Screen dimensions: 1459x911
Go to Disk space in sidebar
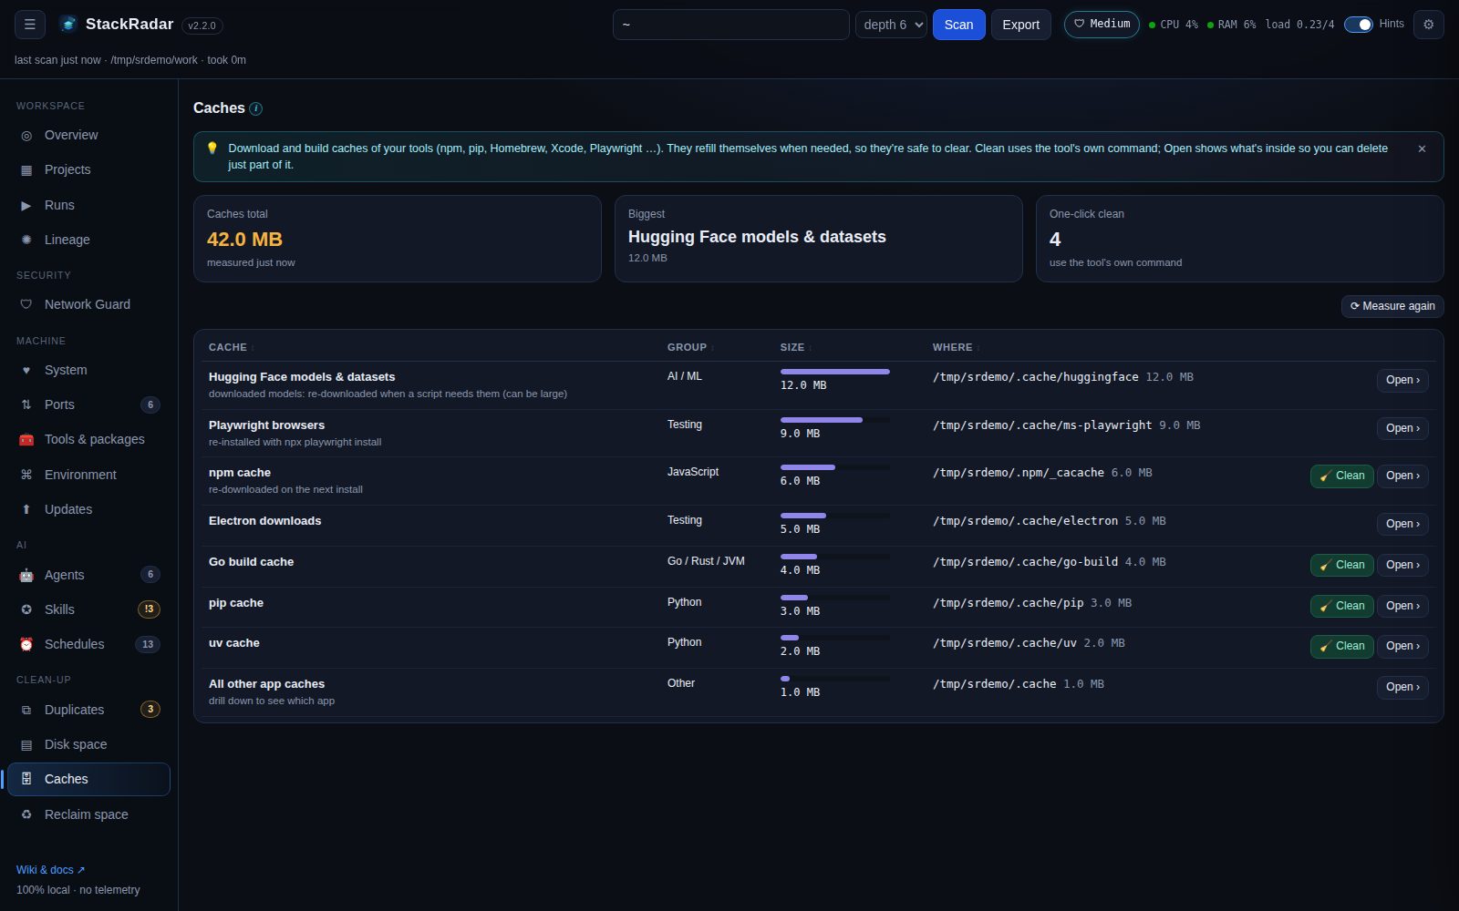click(89, 744)
